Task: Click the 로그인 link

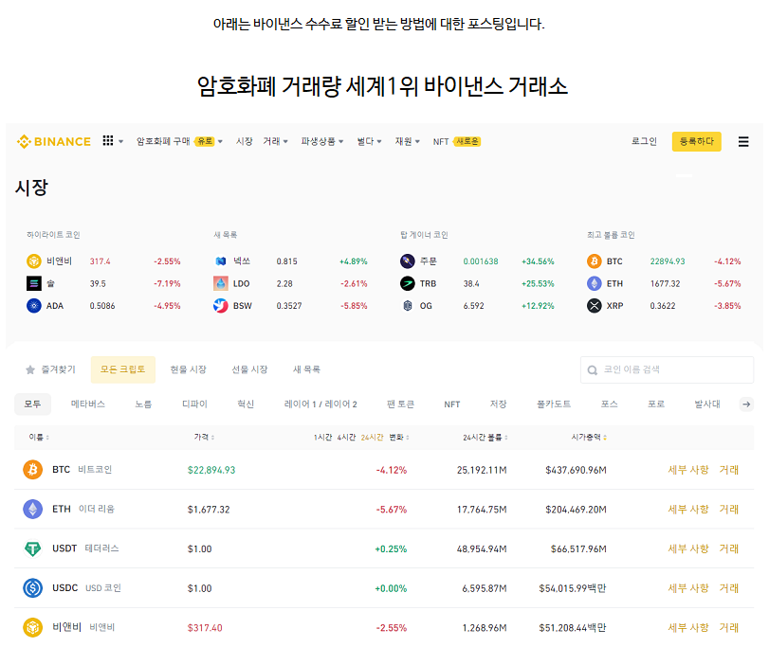Action: click(644, 141)
